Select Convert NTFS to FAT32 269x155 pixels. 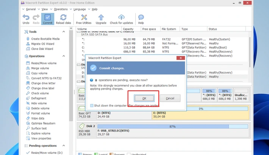click(x=44, y=78)
